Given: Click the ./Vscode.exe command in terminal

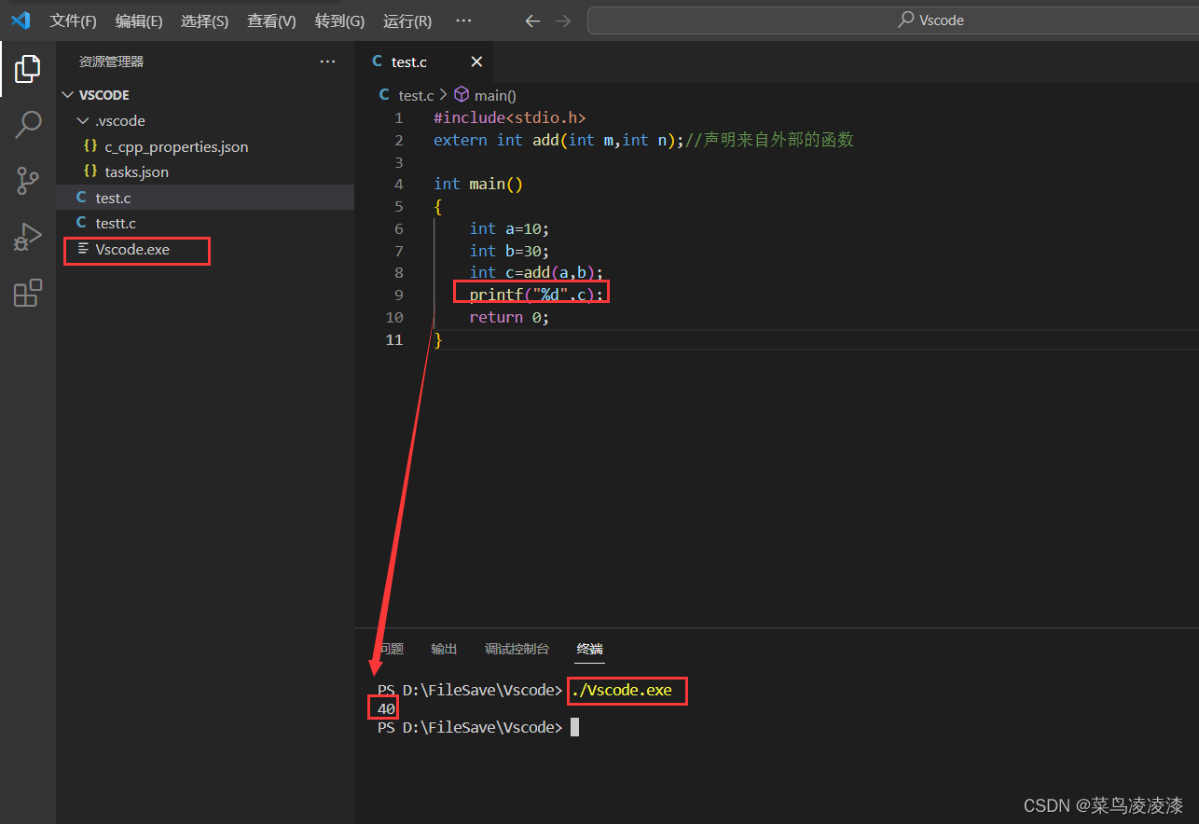Looking at the screenshot, I should click(622, 691).
